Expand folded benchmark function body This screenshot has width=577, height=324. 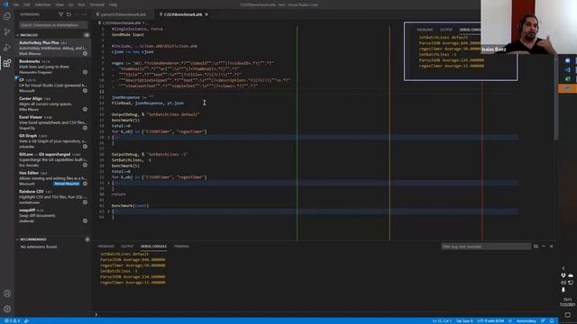tap(108, 211)
